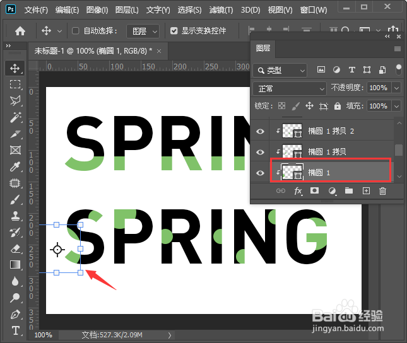407x343 pixels.
Task: Open the layers panel flyout menu
Action: (398, 49)
